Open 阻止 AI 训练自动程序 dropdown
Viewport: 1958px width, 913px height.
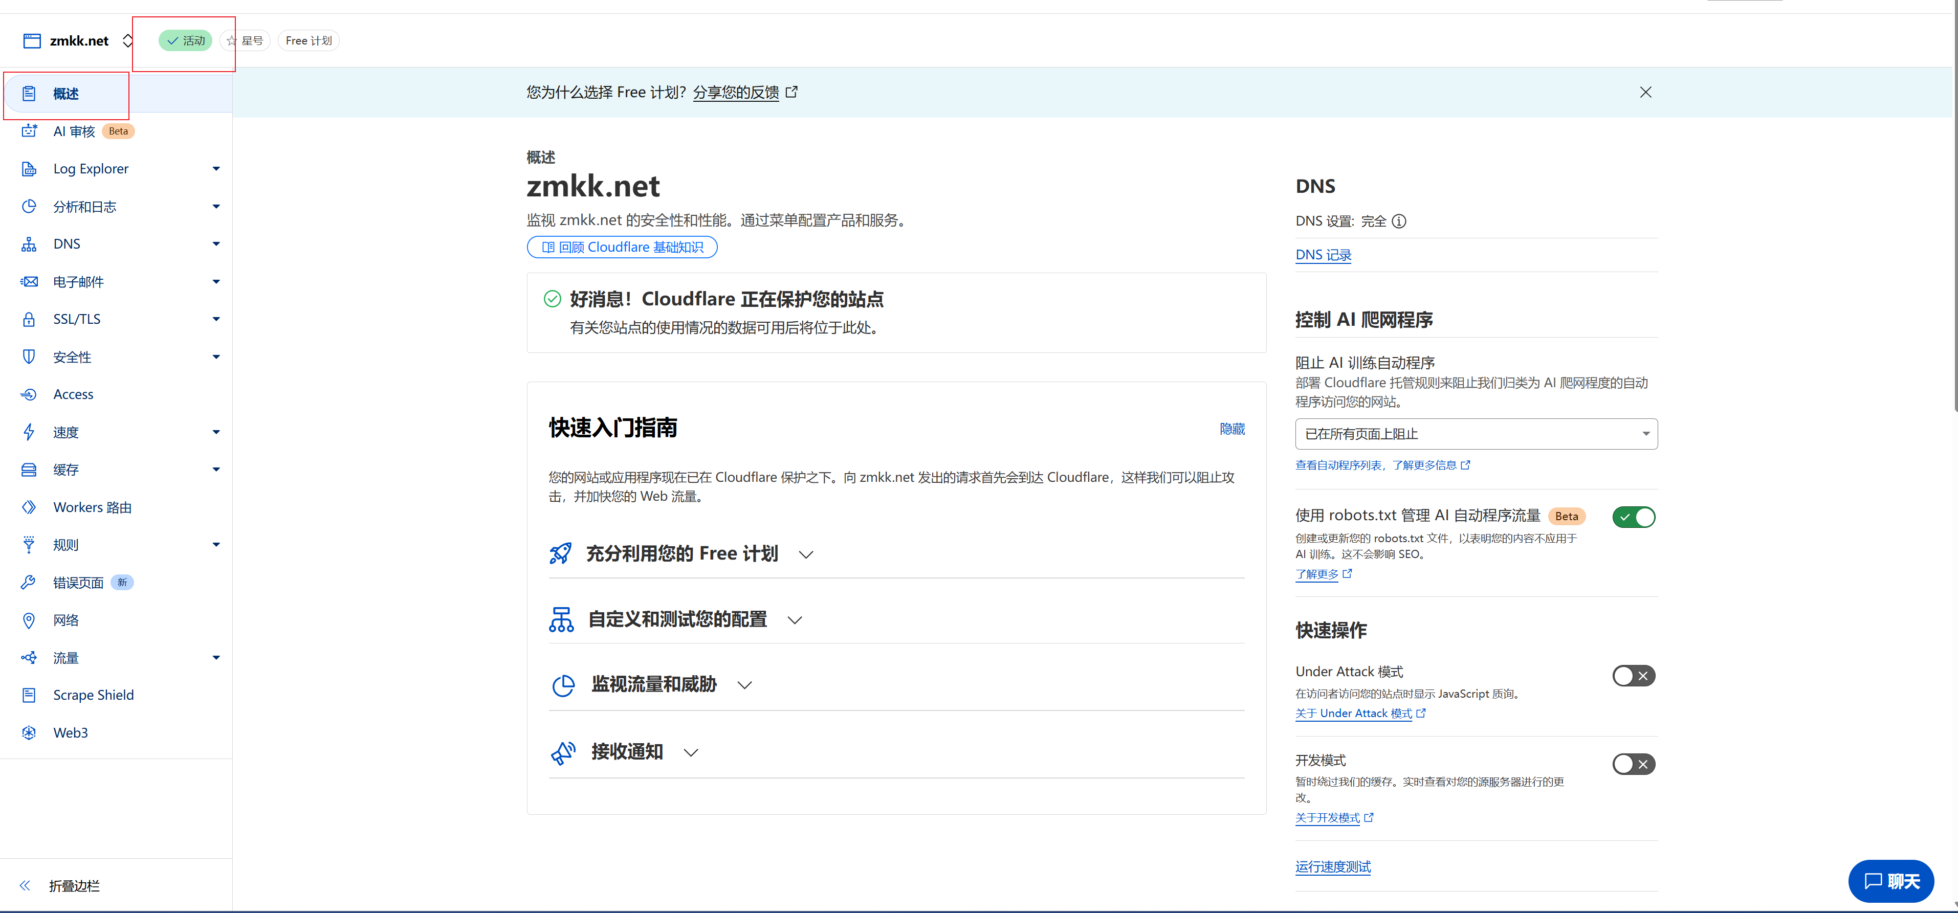[1476, 434]
